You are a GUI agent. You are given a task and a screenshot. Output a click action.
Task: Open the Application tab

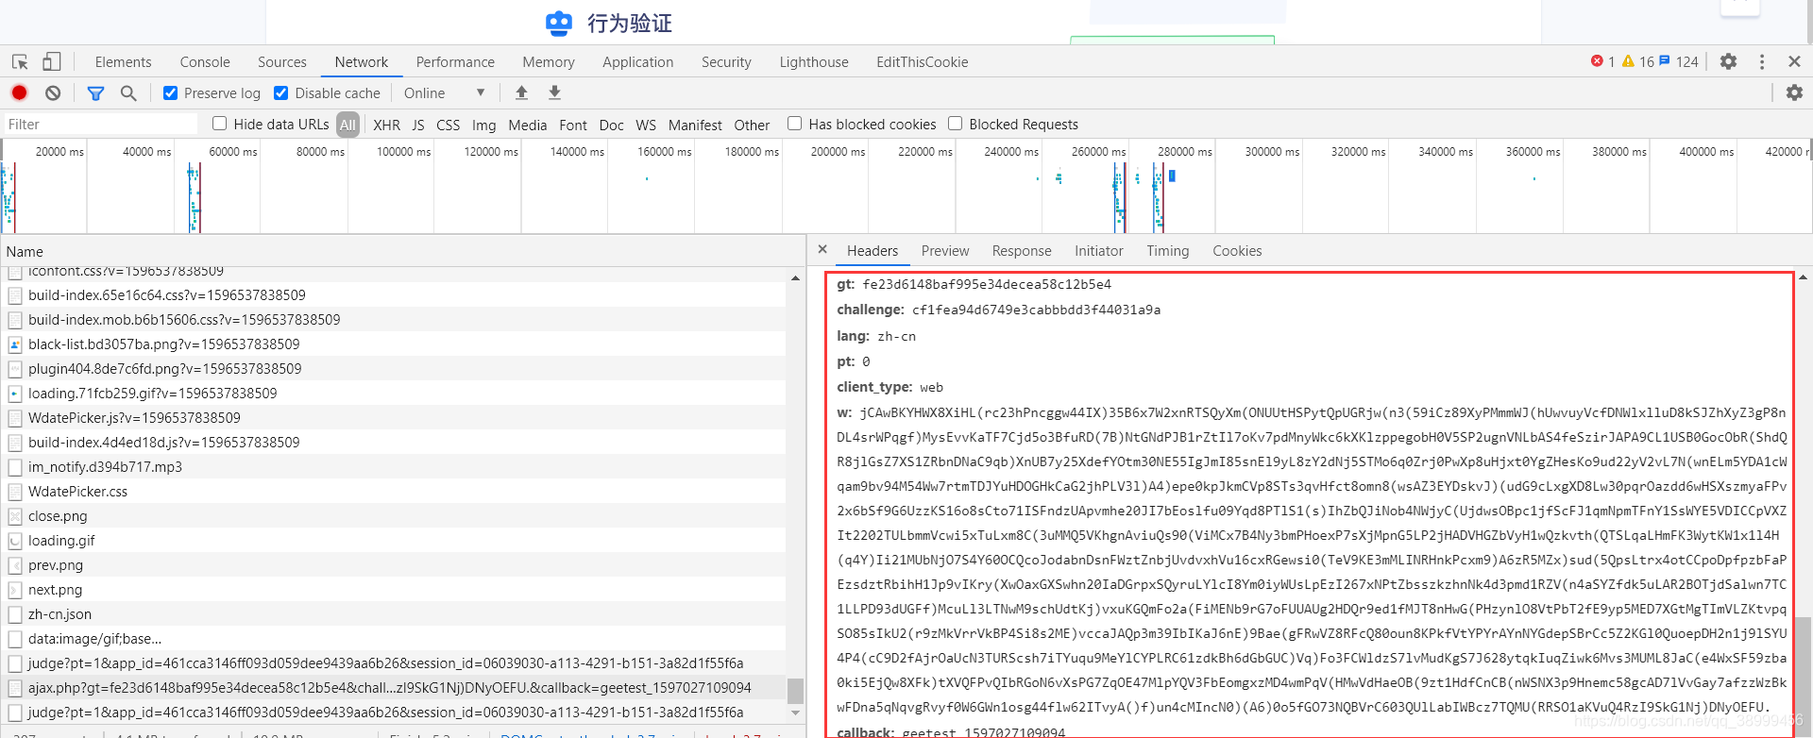tap(638, 61)
